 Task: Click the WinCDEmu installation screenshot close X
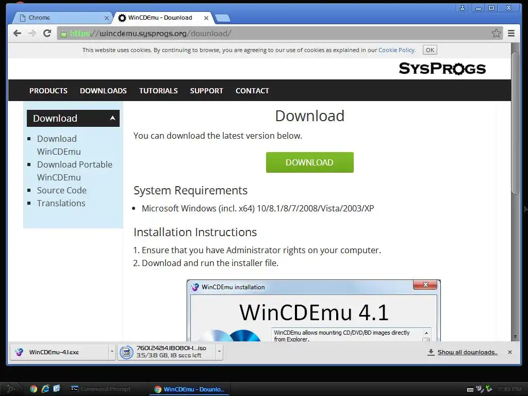(x=425, y=285)
